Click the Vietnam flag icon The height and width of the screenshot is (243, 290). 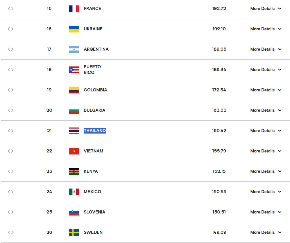[x=74, y=151]
